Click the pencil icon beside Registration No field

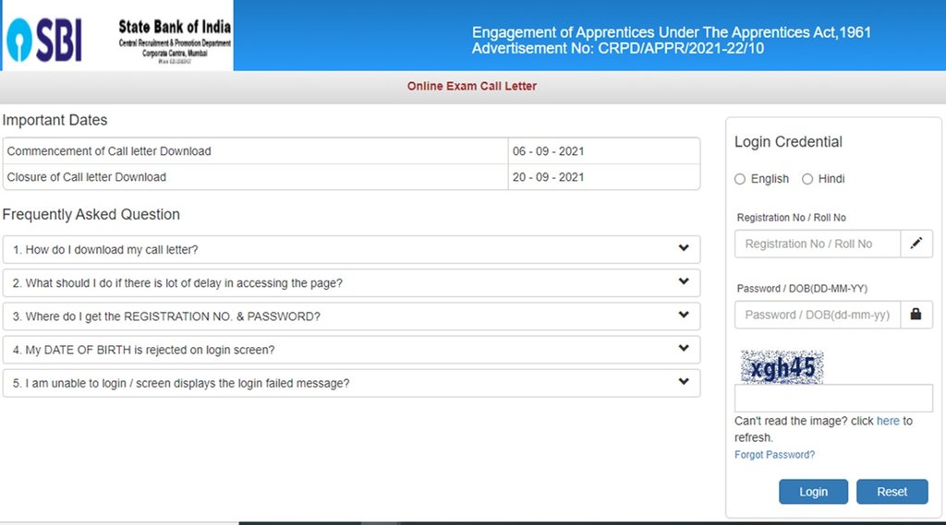coord(916,244)
